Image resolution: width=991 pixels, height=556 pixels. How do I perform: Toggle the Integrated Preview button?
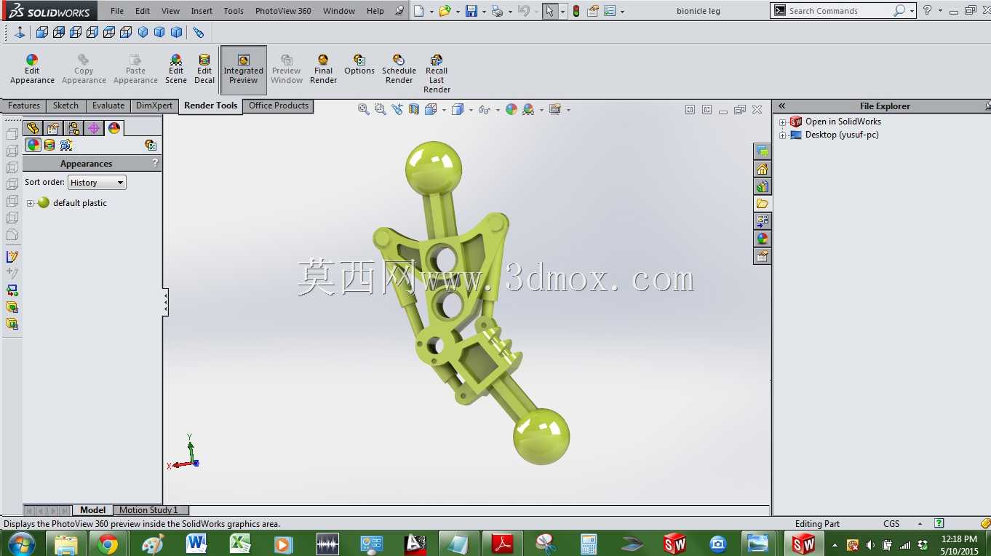244,70
